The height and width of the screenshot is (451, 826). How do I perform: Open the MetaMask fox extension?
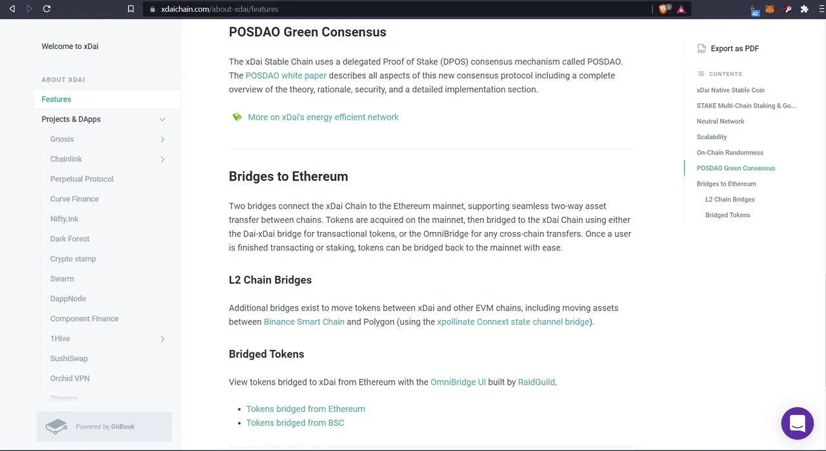pos(770,9)
